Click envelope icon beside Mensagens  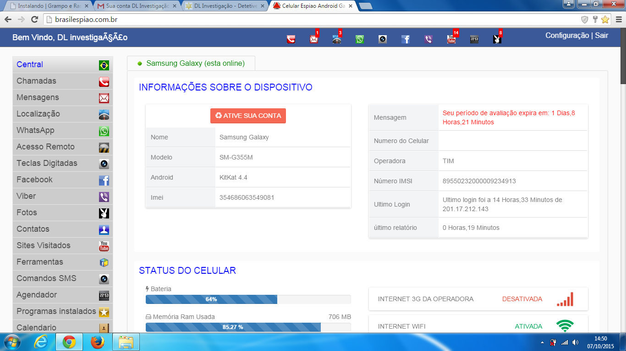[x=104, y=98]
